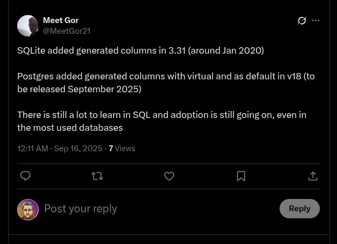Open the Grok explain-post icon
Viewport: 337px width, 244px height.
point(302,21)
